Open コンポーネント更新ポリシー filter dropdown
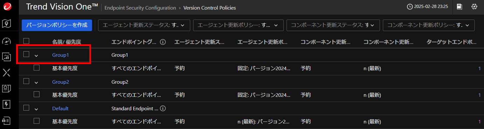Screen dimensions: 484x129 [428, 25]
